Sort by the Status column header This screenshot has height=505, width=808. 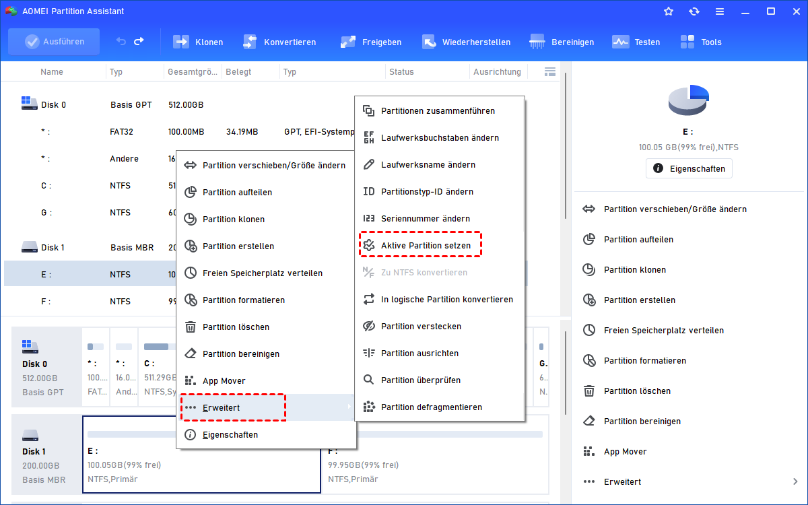[x=401, y=72]
